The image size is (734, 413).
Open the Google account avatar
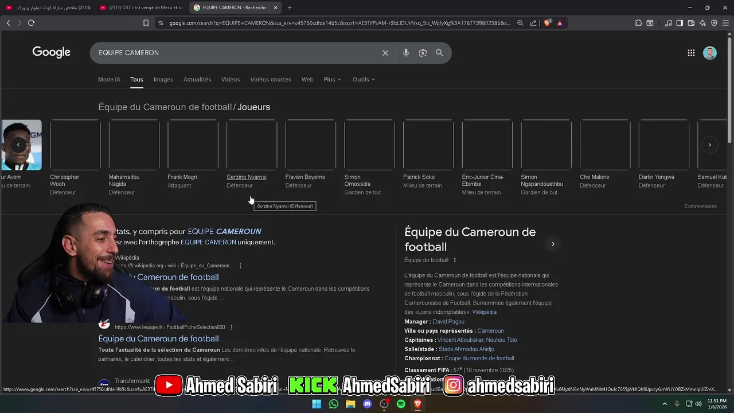tap(710, 53)
